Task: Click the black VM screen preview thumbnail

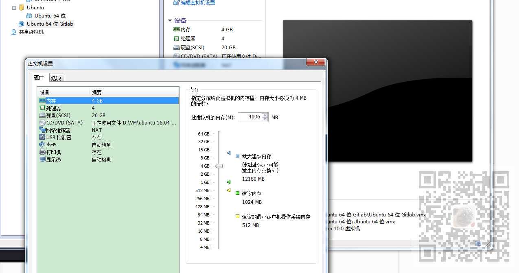Action: click(x=378, y=91)
